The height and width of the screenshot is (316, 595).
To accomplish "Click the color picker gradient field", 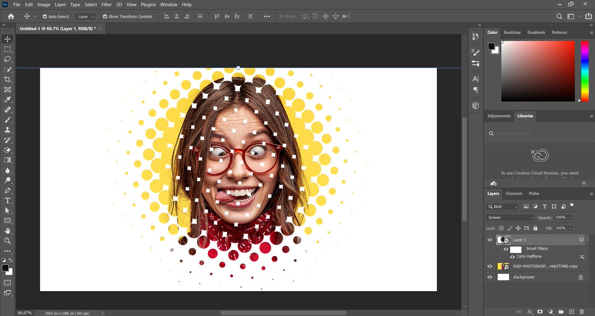I will pos(537,71).
